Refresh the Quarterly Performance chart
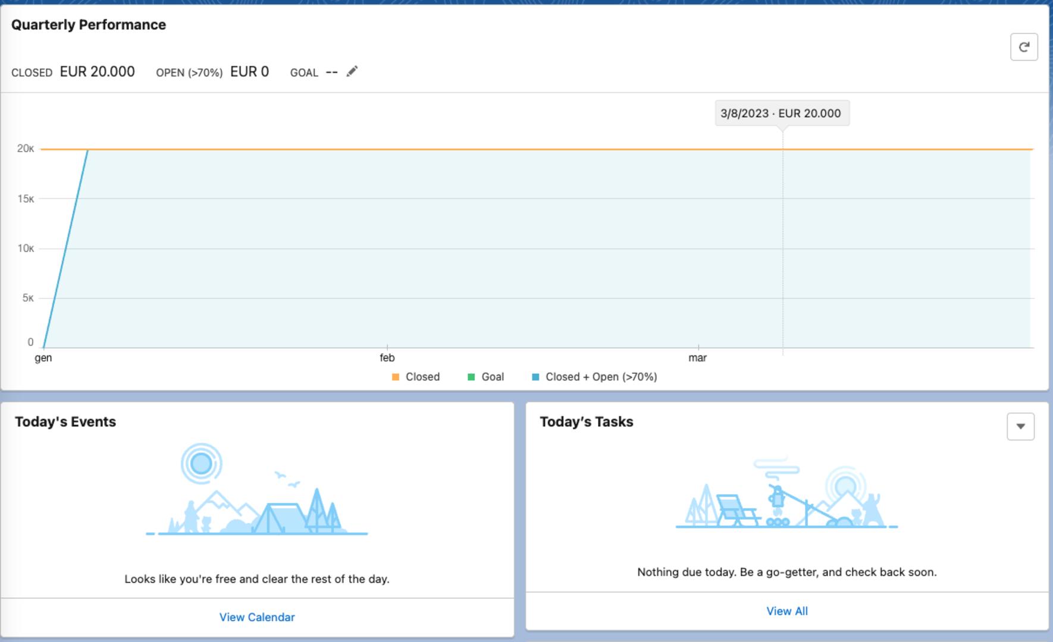 (x=1024, y=47)
